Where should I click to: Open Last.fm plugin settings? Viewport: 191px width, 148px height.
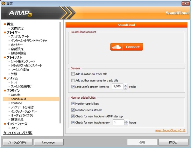pyautogui.click(x=16, y=95)
